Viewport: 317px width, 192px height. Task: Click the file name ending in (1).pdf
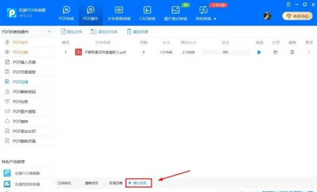pos(105,52)
